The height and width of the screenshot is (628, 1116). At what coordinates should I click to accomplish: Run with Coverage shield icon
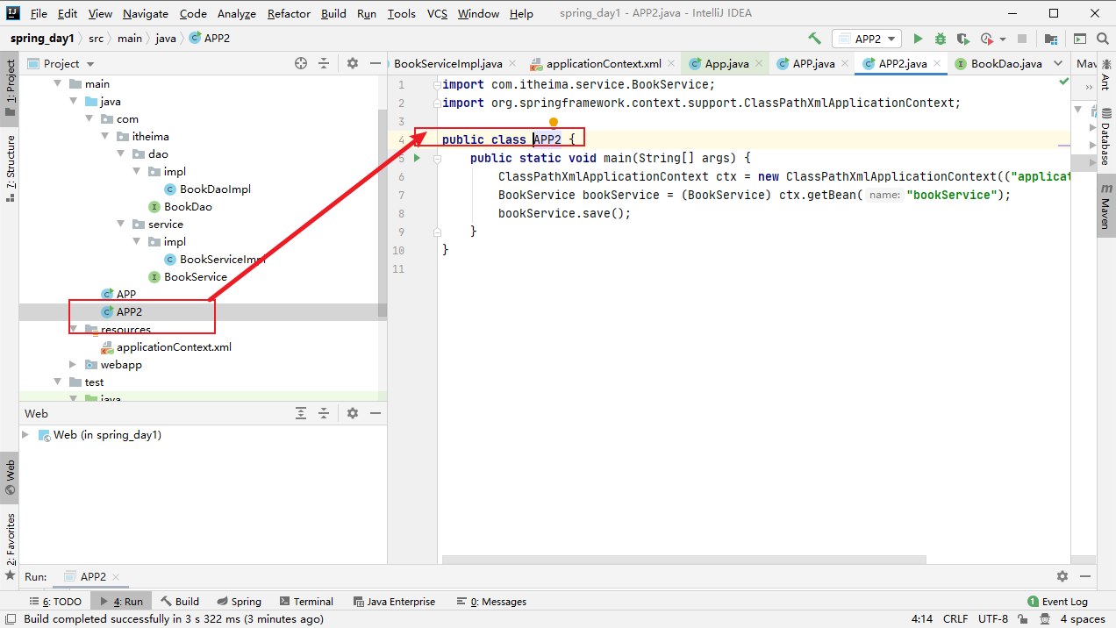coord(963,39)
